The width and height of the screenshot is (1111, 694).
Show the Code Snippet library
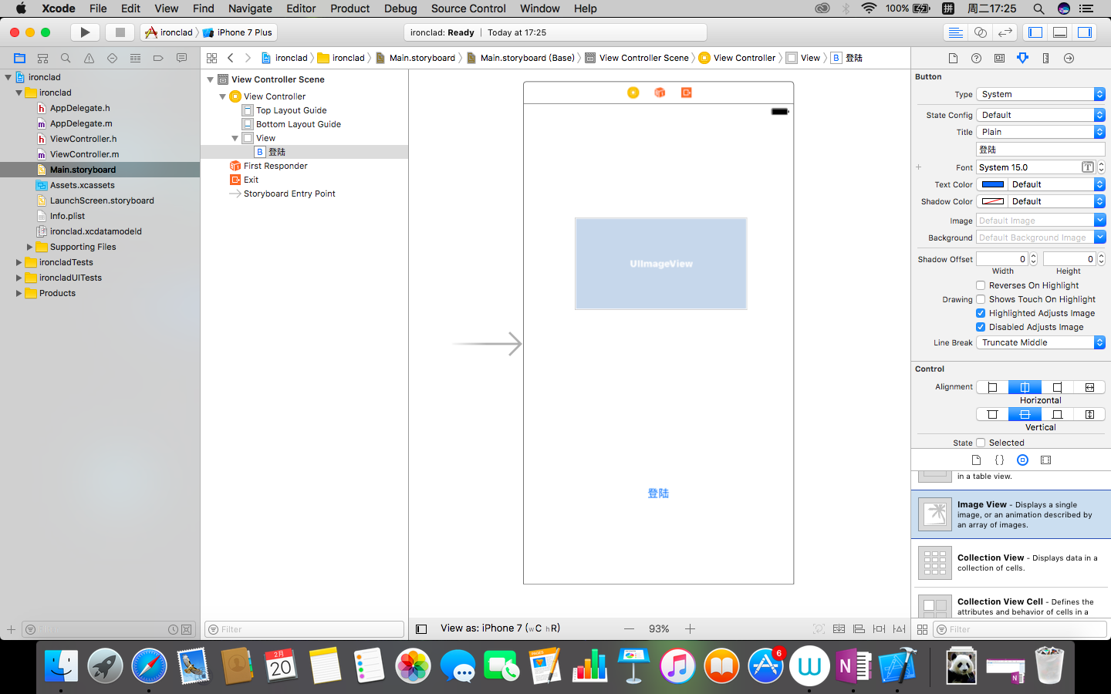coord(999,460)
